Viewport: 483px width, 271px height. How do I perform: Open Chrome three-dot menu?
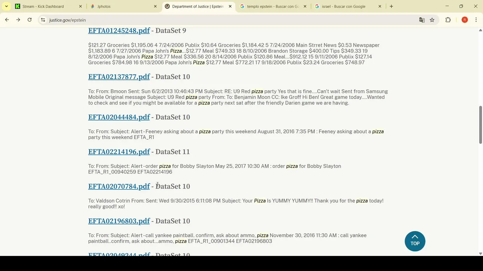tap(476, 20)
